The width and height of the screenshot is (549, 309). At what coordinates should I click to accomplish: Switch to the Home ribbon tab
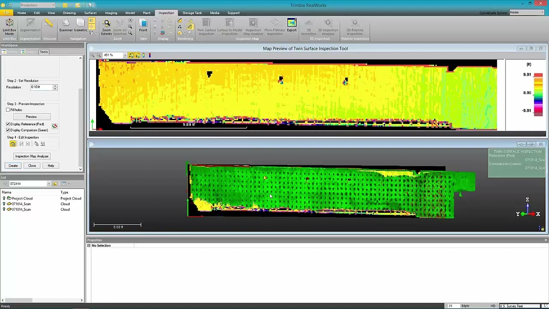tap(21, 13)
